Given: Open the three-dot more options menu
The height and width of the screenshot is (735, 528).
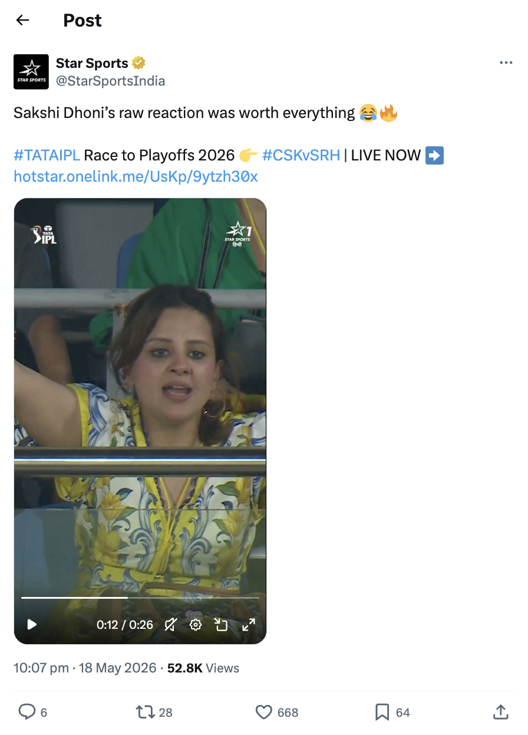Looking at the screenshot, I should 506,63.
